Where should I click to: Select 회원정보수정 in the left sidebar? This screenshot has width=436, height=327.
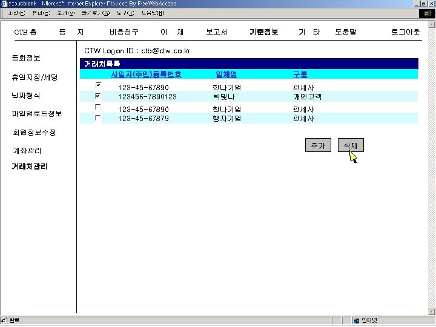click(35, 133)
